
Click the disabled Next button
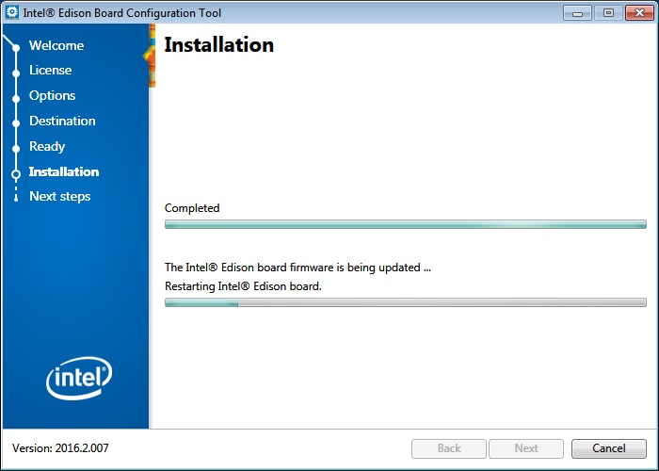click(526, 448)
